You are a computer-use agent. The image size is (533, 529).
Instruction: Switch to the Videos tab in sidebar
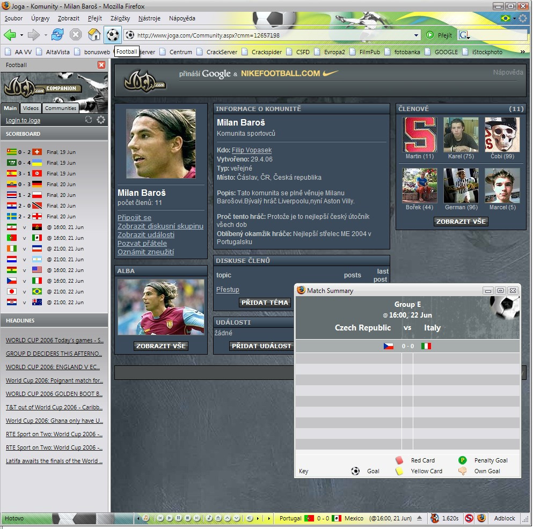(x=31, y=108)
